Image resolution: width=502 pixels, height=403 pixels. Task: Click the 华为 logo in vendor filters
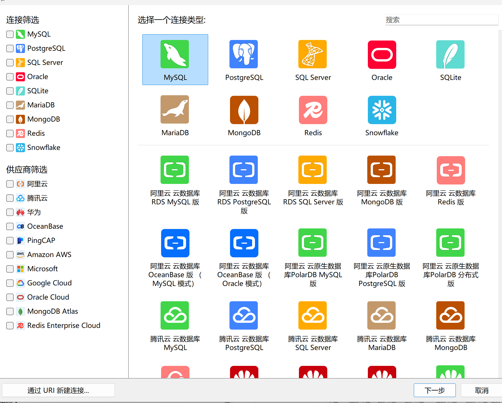20,212
